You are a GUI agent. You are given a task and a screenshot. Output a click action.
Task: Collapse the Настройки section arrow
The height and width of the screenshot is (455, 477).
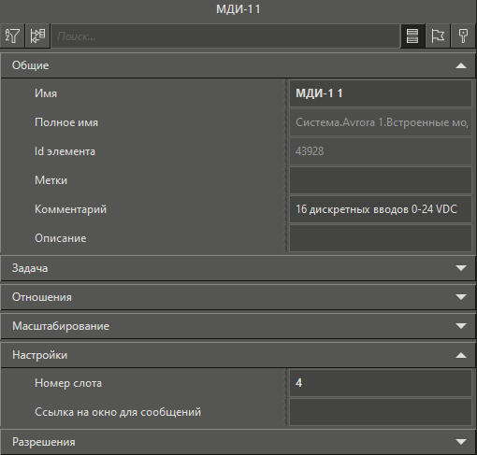click(x=461, y=355)
